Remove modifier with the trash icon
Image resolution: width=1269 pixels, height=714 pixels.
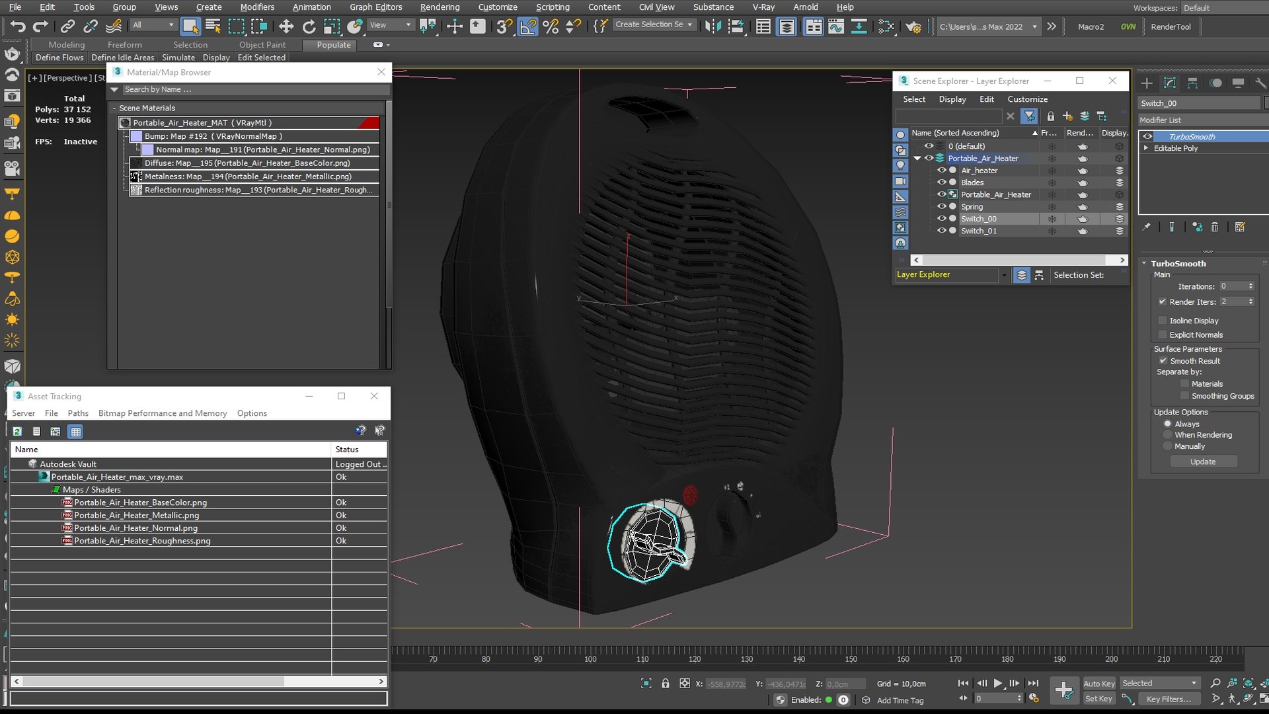1215,227
